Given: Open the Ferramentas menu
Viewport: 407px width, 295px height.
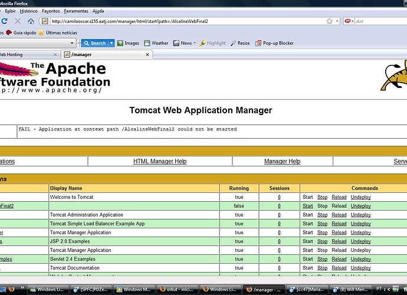Looking at the screenshot, I should pyautogui.click(x=76, y=11).
